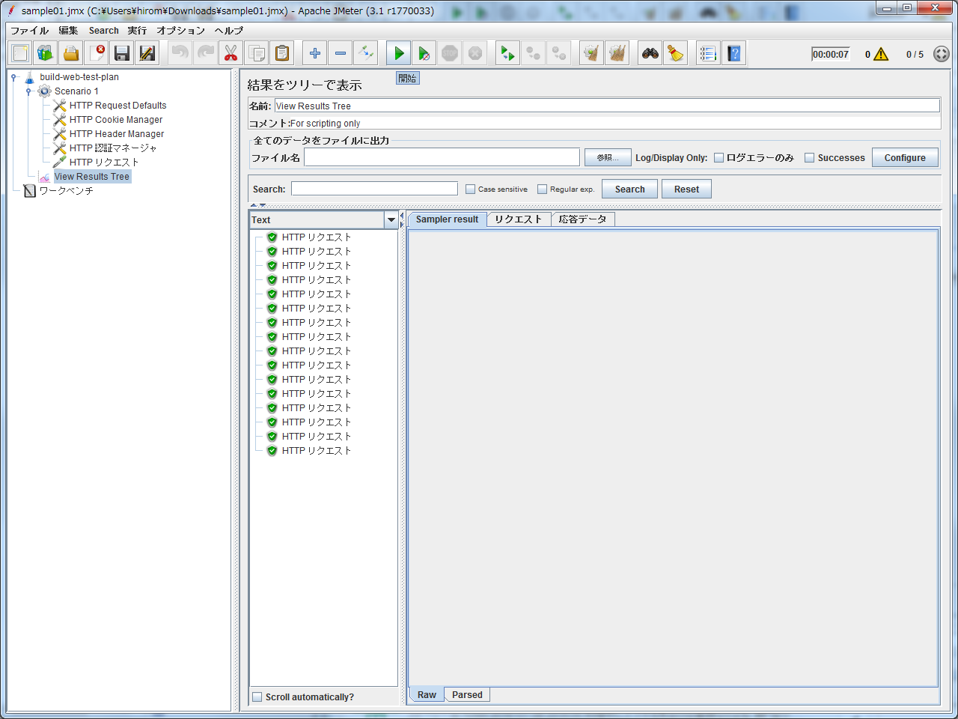Click the New test plan icon

click(x=20, y=53)
